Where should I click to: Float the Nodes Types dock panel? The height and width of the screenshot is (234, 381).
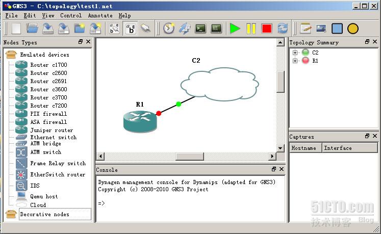pos(81,42)
